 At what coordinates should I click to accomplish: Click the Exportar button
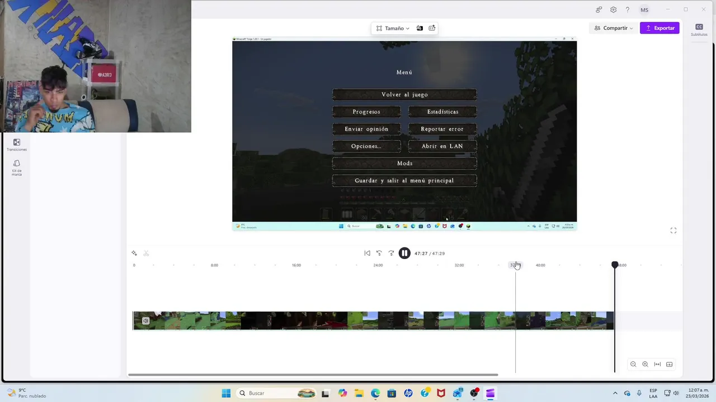point(660,28)
